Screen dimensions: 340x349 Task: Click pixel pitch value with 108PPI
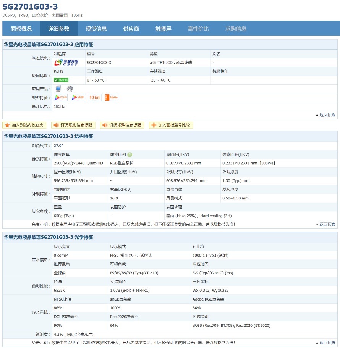pyautogui.click(x=249, y=163)
